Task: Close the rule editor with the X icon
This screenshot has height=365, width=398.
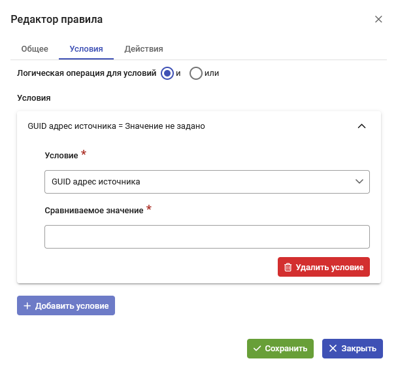Action: click(x=378, y=19)
